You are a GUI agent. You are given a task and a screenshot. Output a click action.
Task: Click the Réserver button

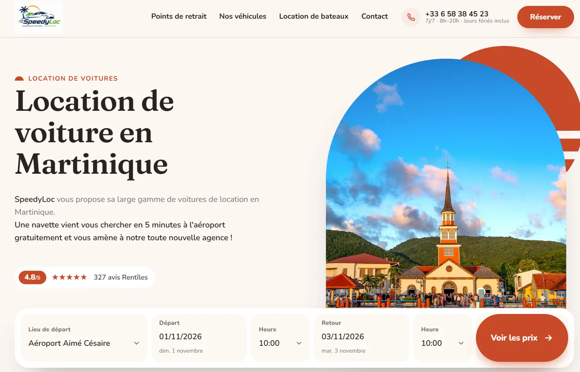click(546, 17)
